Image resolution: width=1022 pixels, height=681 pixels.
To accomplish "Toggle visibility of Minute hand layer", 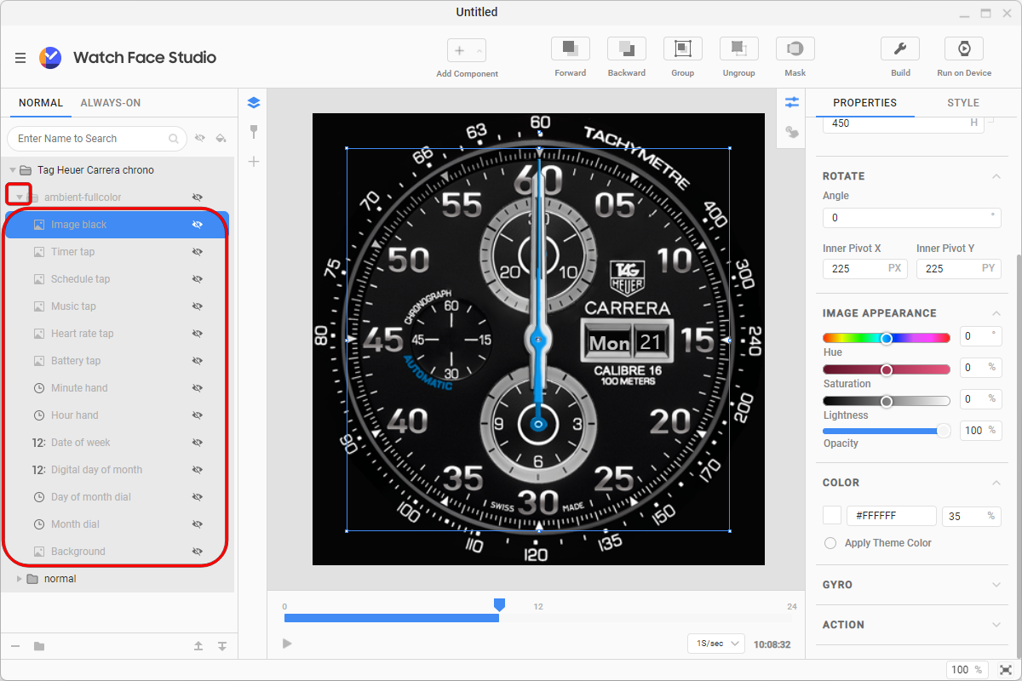I will click(x=198, y=388).
